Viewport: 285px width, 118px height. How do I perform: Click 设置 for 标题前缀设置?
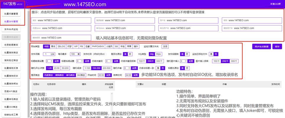(57, 61)
